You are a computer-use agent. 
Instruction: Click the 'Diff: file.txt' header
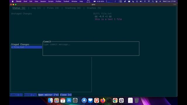[x=103, y=14]
